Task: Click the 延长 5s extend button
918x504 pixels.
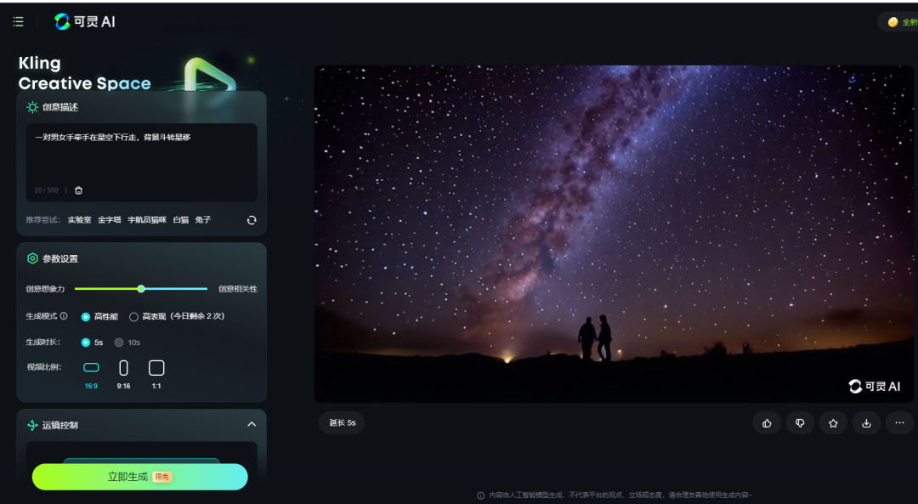Action: (342, 423)
